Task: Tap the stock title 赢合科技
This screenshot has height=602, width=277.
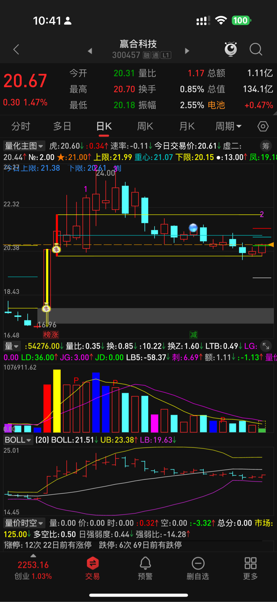Action: [x=138, y=44]
